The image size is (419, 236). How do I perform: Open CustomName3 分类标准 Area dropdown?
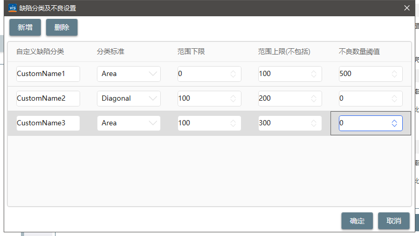129,123
